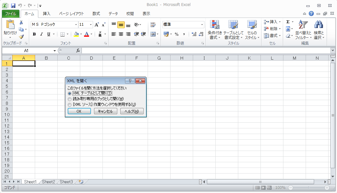This screenshot has width=337, height=193.
Task: Open the font size dropdown
Action: tap(91, 24)
